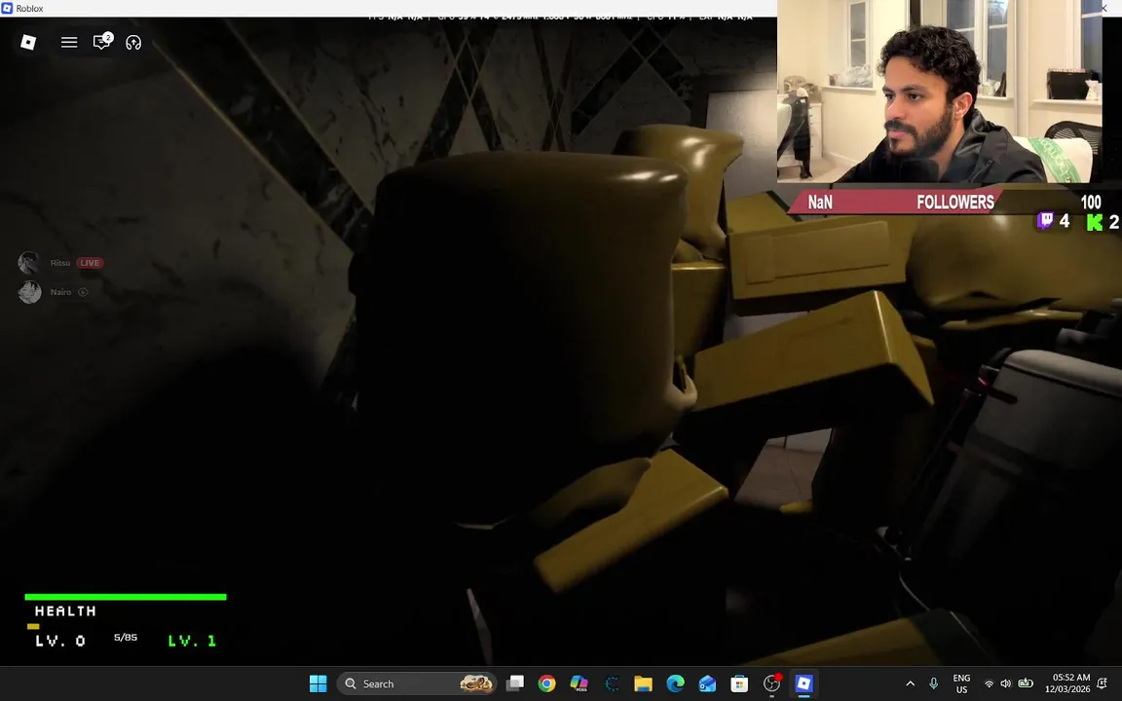Click Ritsu's avatar in the player list
The image size is (1122, 701).
(29, 263)
